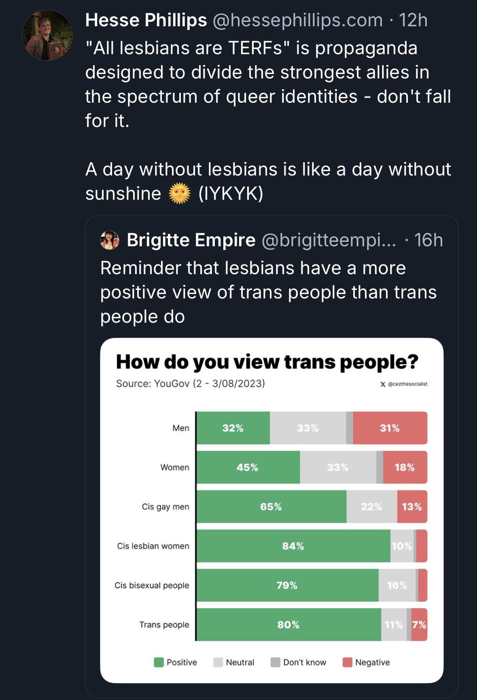Open Hesse Phillips profile avatar

click(47, 35)
